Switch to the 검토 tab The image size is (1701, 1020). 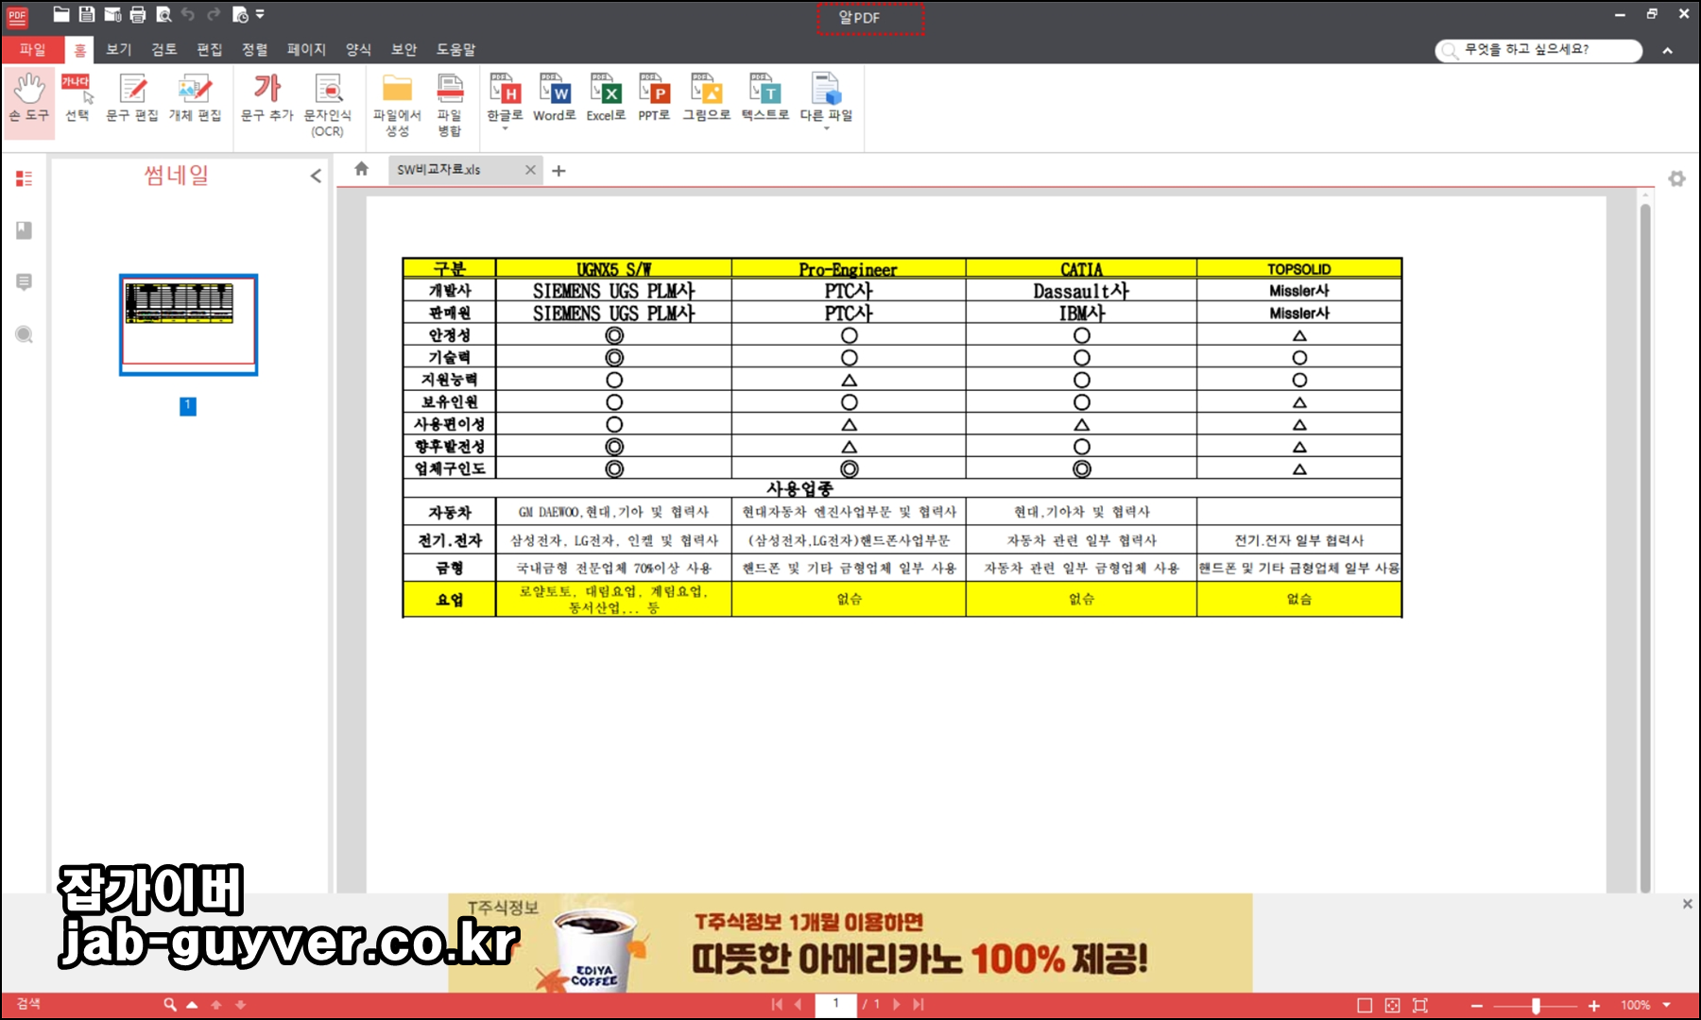(164, 50)
